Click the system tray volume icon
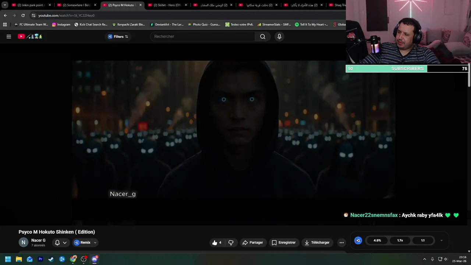This screenshot has width=471, height=265. point(446,259)
